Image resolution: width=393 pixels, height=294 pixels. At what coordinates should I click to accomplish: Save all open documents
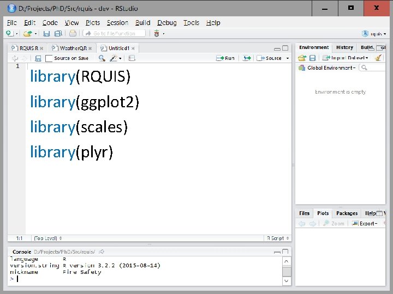pos(58,34)
